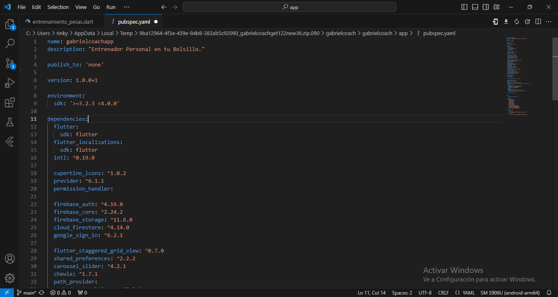Expand the rinky breadcrumb segment
The width and height of the screenshot is (558, 297).
click(62, 33)
